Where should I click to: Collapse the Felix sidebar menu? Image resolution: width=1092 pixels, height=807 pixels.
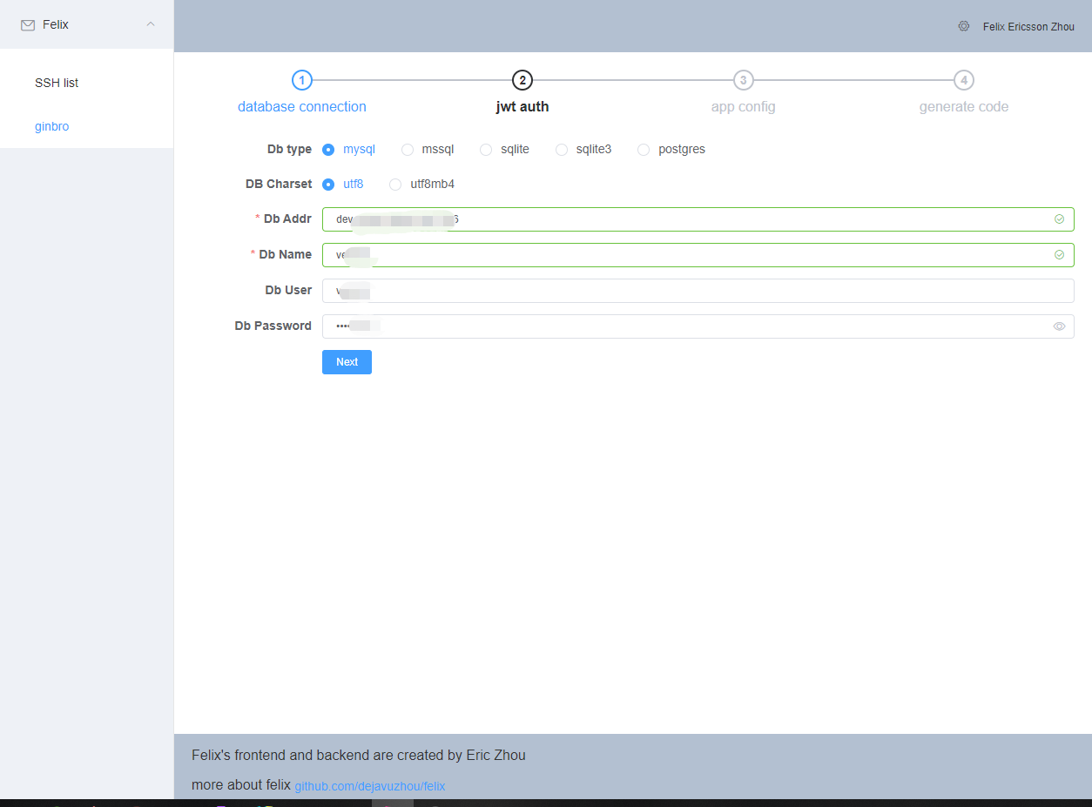tap(151, 24)
